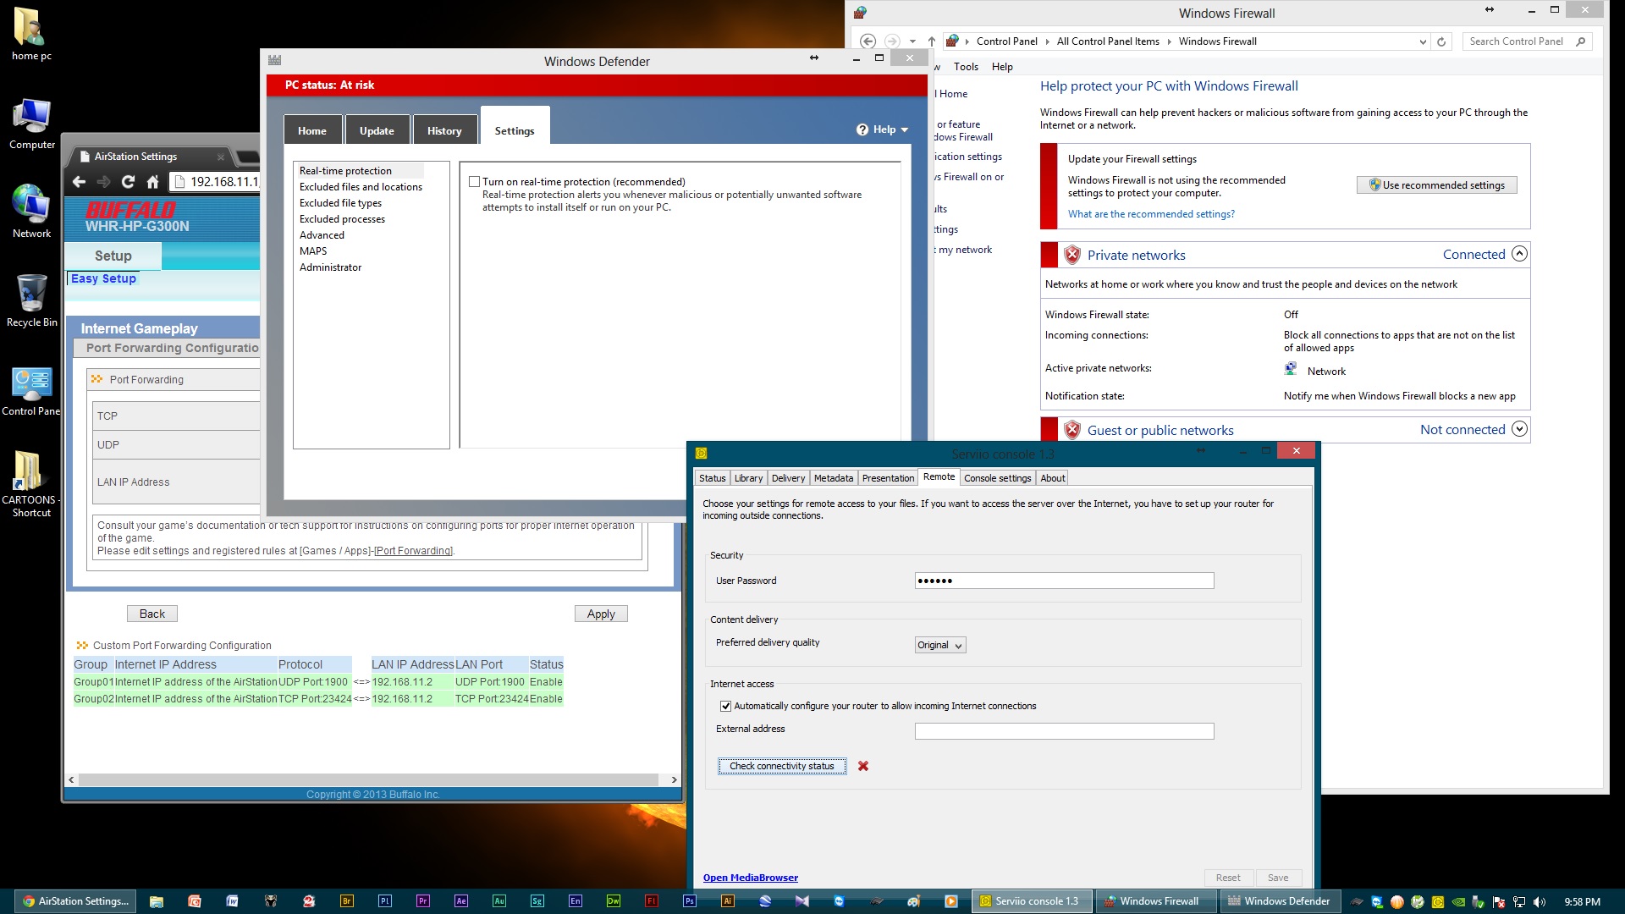Select MAPS in Defender settings list

point(313,251)
